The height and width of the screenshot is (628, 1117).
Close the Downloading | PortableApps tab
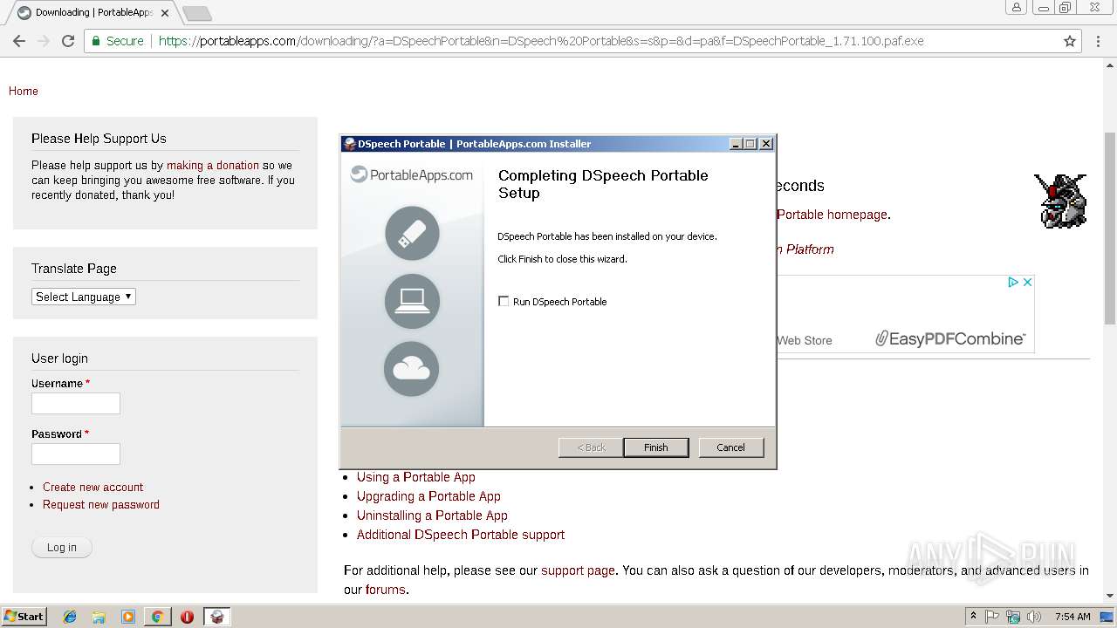pos(165,13)
